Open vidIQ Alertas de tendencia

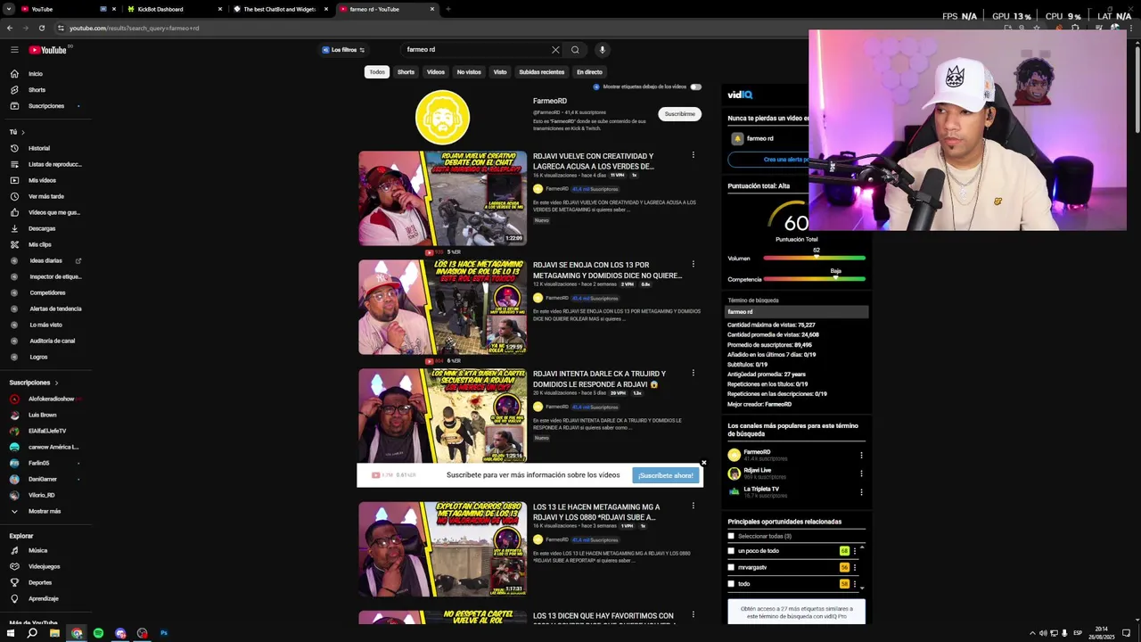(x=54, y=309)
